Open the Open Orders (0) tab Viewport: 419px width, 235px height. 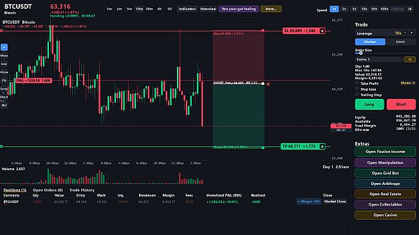[48, 190]
